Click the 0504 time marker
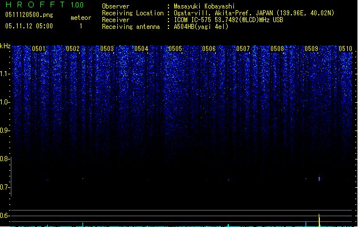Viewport: 358px width, 227px height. [x=141, y=48]
